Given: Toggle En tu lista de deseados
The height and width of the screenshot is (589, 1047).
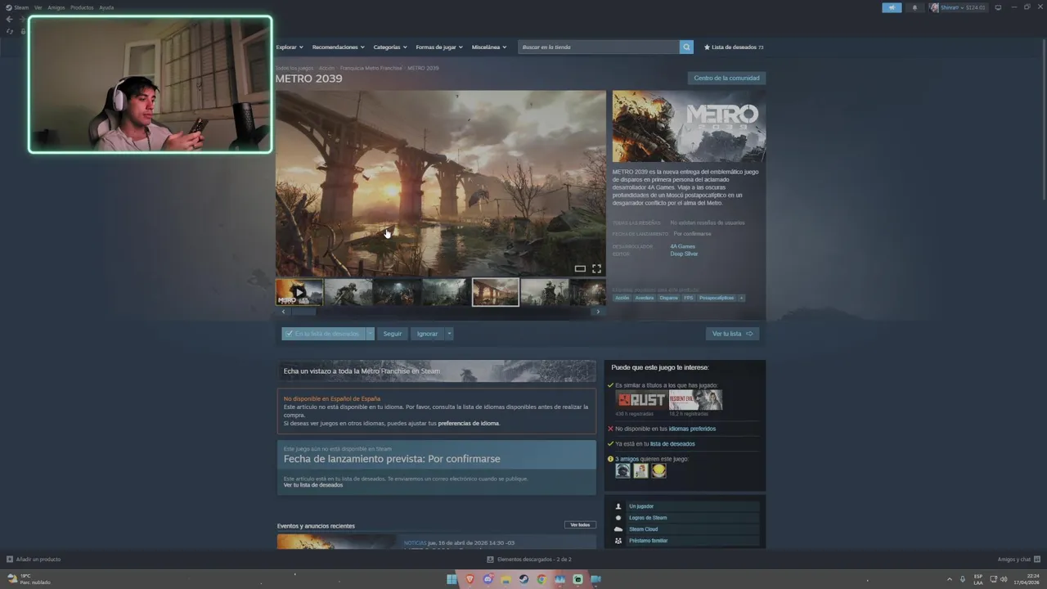Looking at the screenshot, I should 323,334.
